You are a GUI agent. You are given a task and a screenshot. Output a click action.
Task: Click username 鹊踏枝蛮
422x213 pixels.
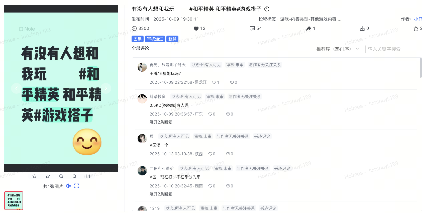(x=158, y=97)
